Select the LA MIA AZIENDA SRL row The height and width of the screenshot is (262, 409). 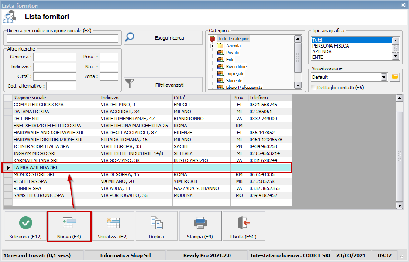click(148, 167)
